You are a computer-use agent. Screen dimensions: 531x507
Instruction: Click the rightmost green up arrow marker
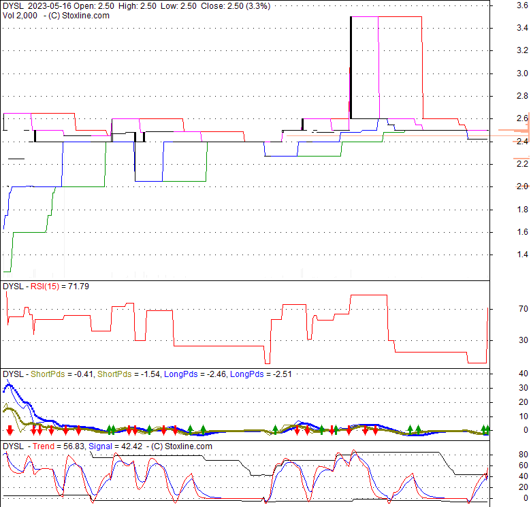point(487,430)
